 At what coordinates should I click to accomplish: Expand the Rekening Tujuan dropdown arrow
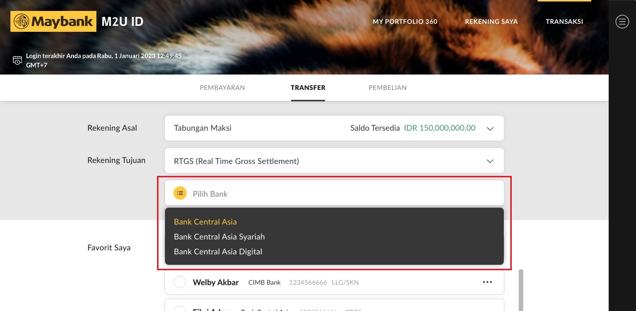coord(490,161)
